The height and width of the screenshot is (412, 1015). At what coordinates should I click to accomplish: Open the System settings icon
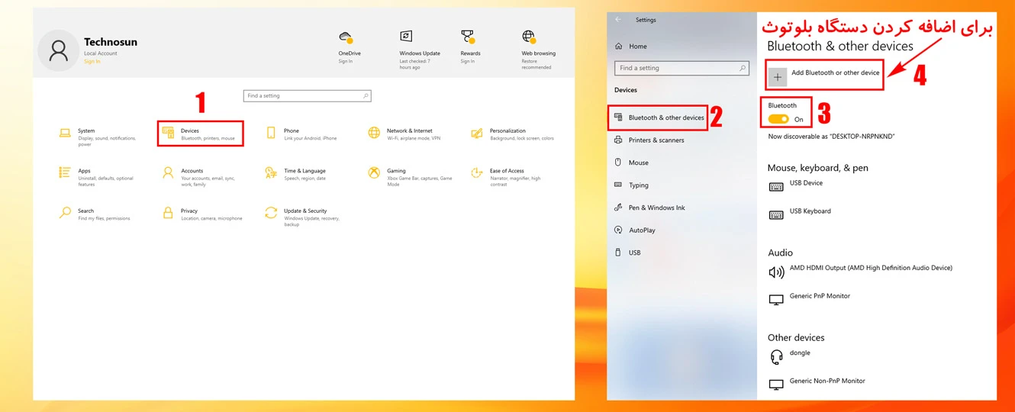pyautogui.click(x=65, y=133)
